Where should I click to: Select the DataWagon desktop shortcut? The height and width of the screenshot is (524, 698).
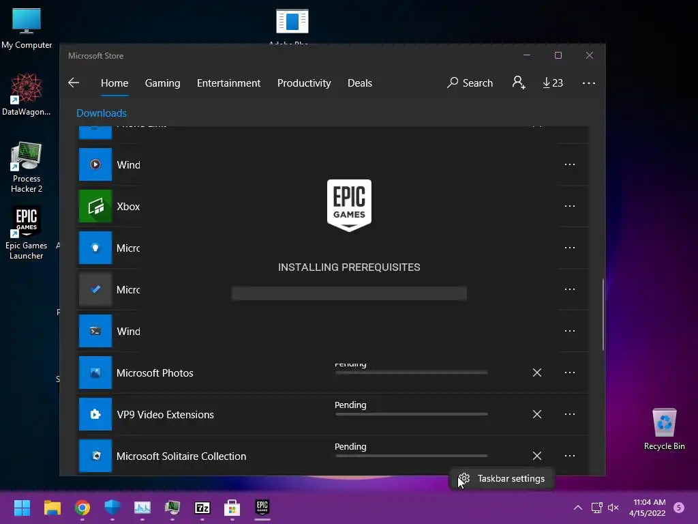pos(27,94)
